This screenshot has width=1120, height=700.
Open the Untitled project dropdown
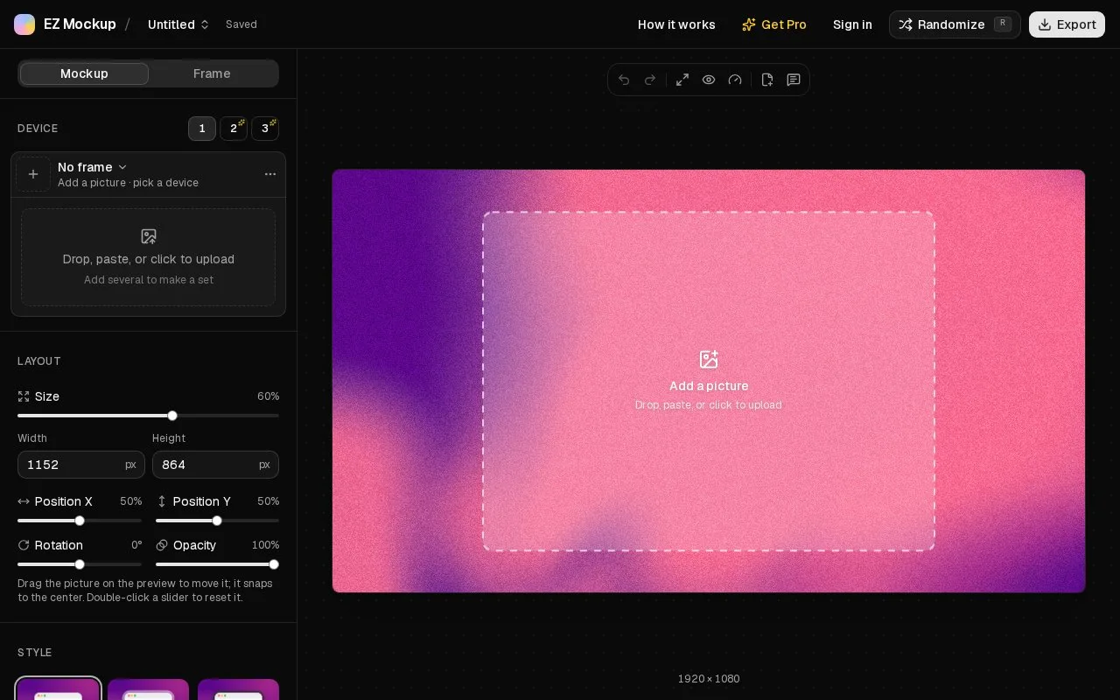pos(178,24)
